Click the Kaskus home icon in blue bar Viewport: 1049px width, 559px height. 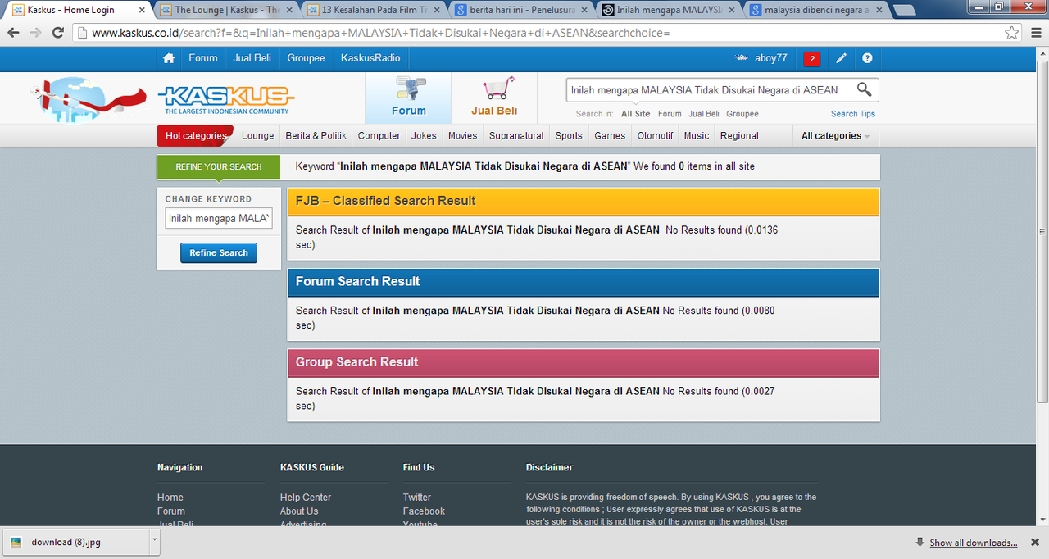coord(169,58)
